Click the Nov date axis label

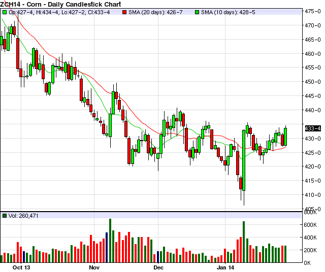coord(94,267)
